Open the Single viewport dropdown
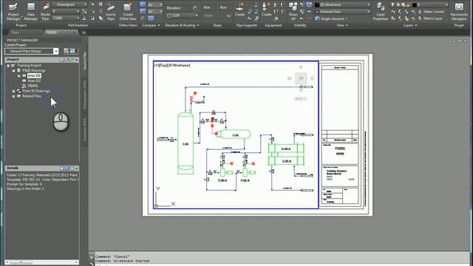The image size is (473, 266). point(331,18)
